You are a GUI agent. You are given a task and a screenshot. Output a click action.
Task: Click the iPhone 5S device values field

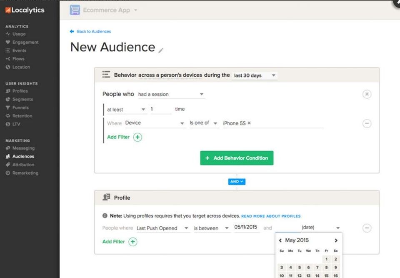coord(273,123)
